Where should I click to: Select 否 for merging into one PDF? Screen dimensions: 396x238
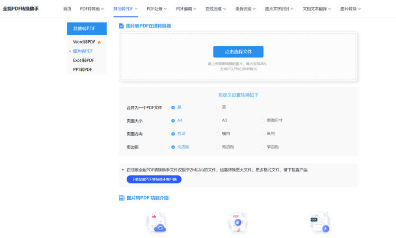218,107
